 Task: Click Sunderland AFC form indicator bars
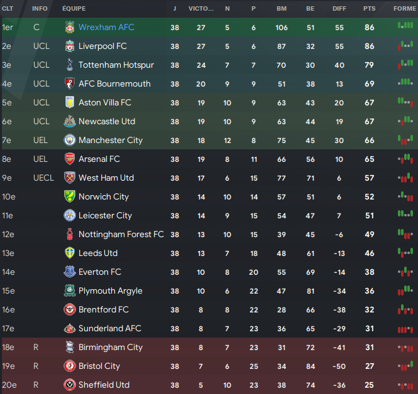click(x=405, y=330)
